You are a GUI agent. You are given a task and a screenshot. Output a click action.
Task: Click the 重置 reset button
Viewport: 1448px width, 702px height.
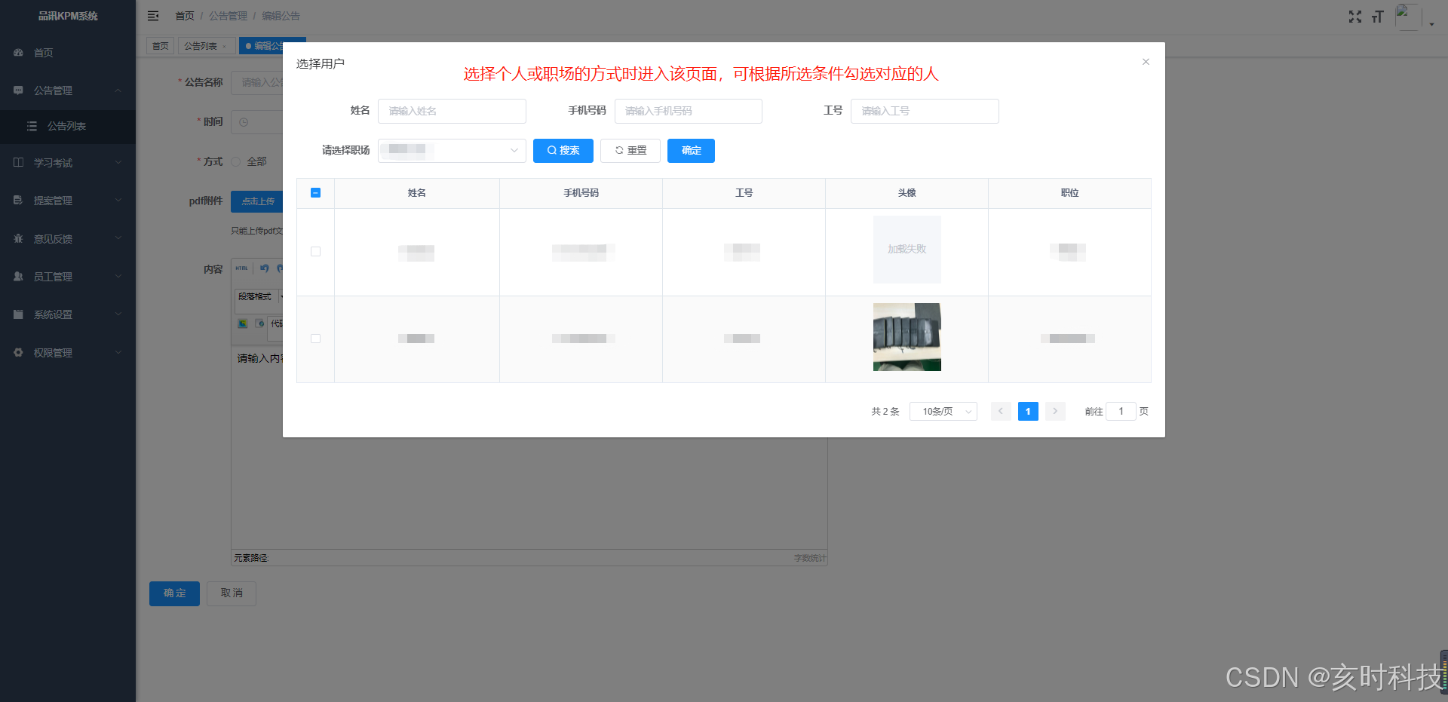(x=630, y=150)
